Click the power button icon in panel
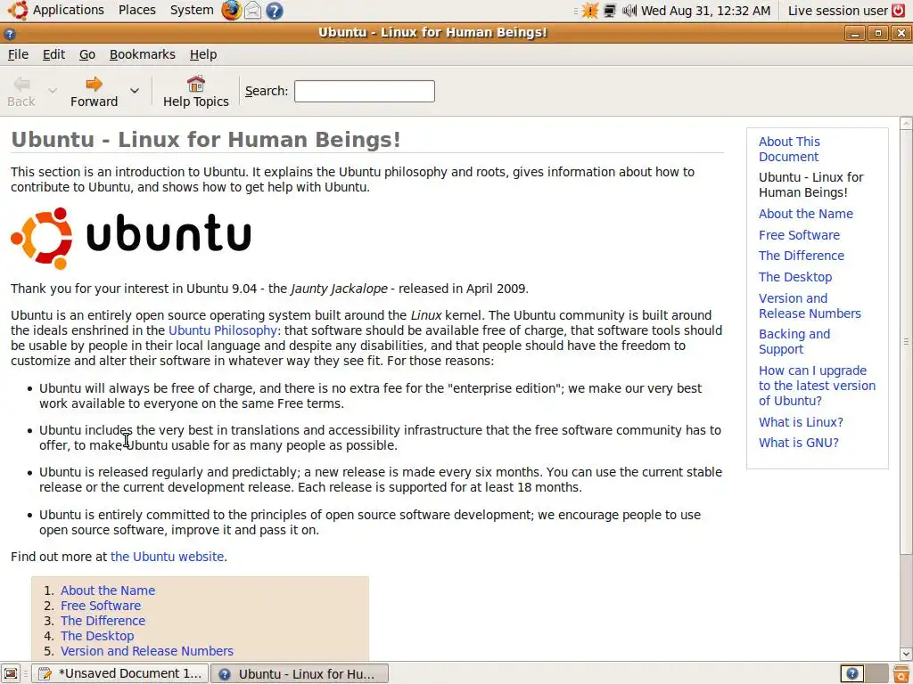 899,11
